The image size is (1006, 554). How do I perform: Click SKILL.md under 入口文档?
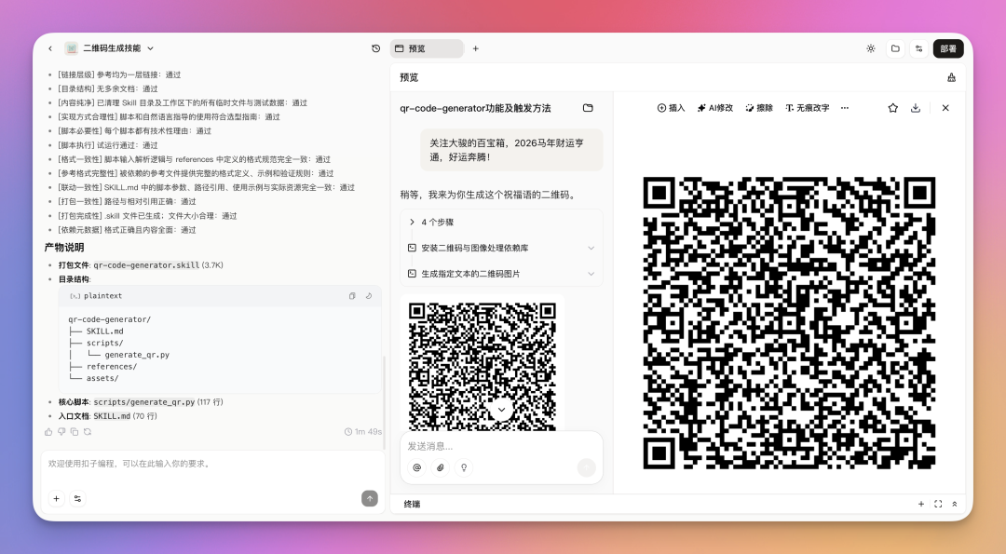coord(112,416)
